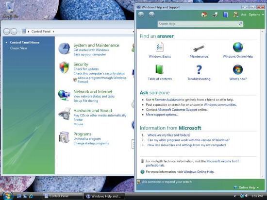Open Allow a program through Windows Firewall
This screenshot has height=200, width=267.
[102, 80]
